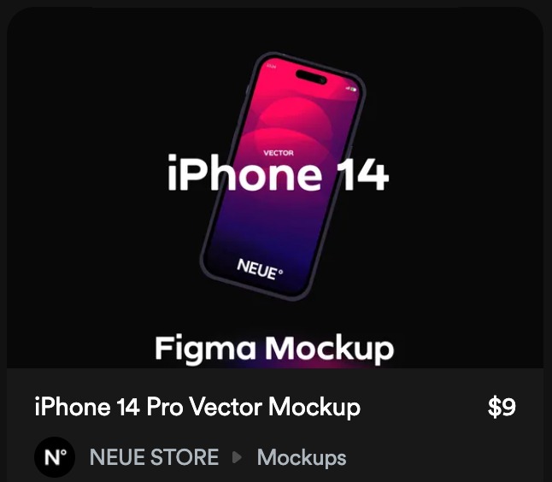Click the small VECTOR label on phone

click(x=279, y=153)
